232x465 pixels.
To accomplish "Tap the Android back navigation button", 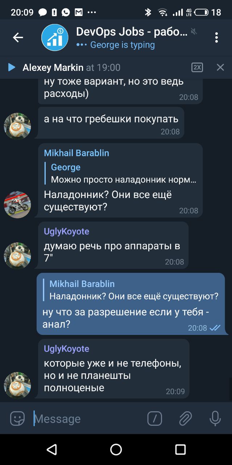I will 52,449.
